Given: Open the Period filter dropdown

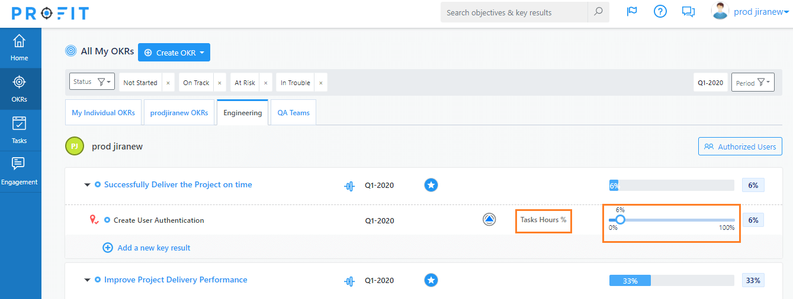Looking at the screenshot, I should 753,83.
